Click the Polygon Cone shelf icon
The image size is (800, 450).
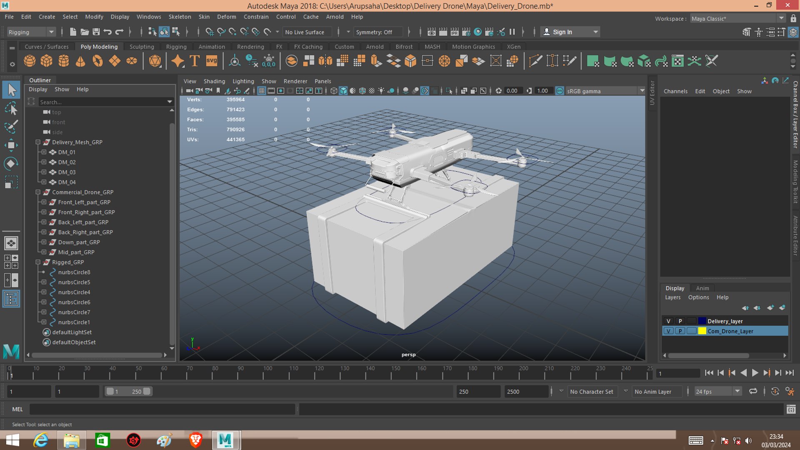point(80,61)
